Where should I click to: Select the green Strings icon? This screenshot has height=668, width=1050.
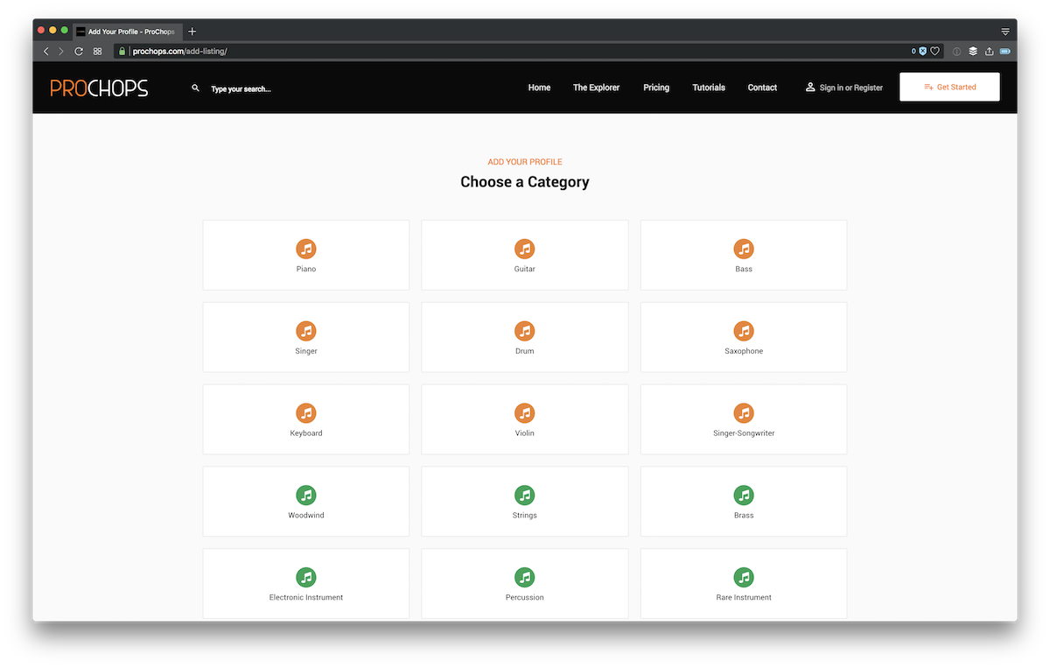(524, 495)
